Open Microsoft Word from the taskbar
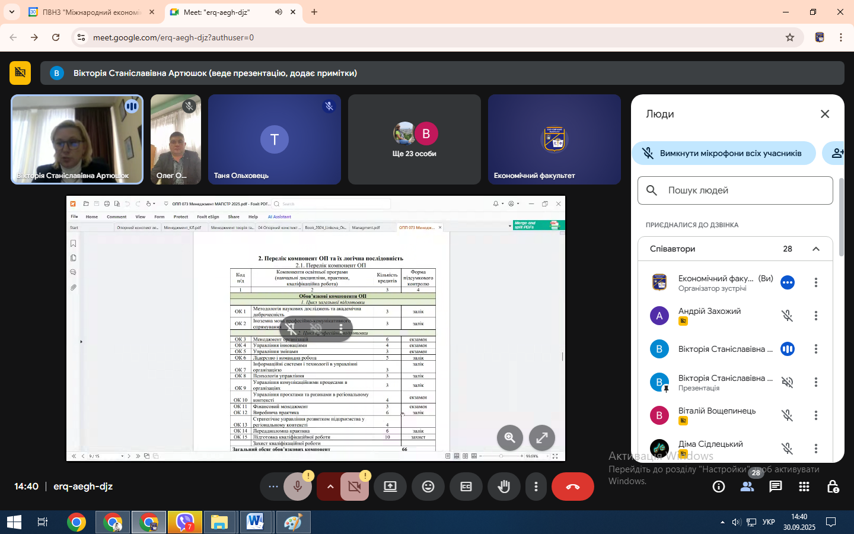The width and height of the screenshot is (854, 534). pyautogui.click(x=255, y=522)
